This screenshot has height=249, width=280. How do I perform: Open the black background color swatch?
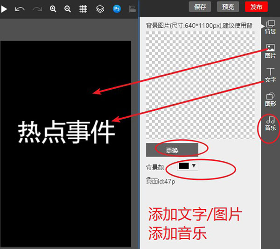tap(184, 166)
